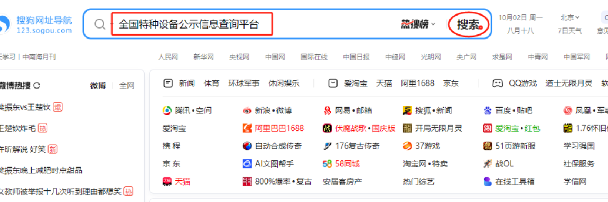
Task: Click the gamepad icon before QQ游戏
Action: (x=498, y=83)
